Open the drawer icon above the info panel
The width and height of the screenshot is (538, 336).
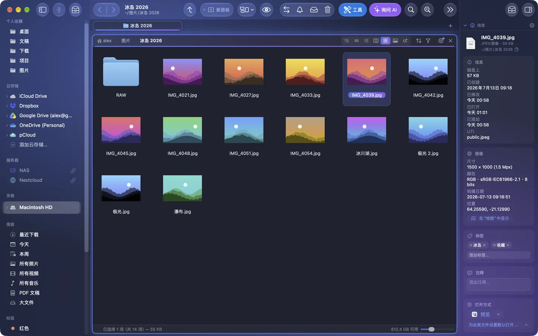tap(512, 10)
